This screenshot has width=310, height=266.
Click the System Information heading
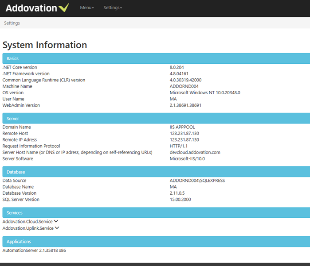45,45
